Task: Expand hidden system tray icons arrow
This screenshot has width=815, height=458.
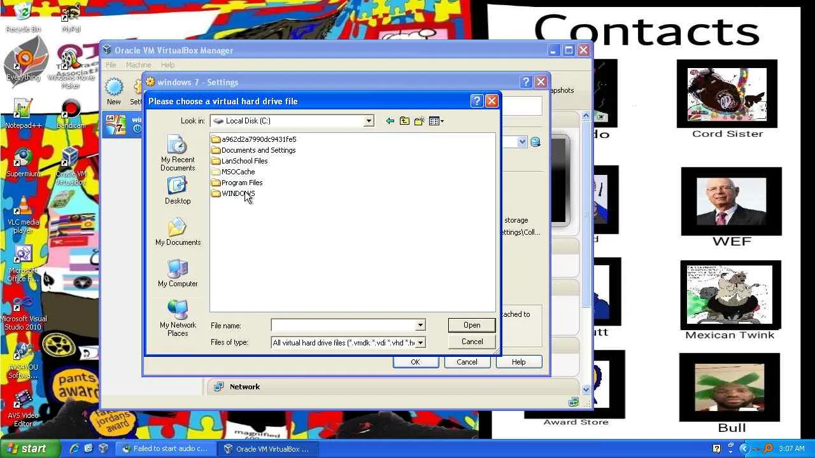Action: coord(743,448)
